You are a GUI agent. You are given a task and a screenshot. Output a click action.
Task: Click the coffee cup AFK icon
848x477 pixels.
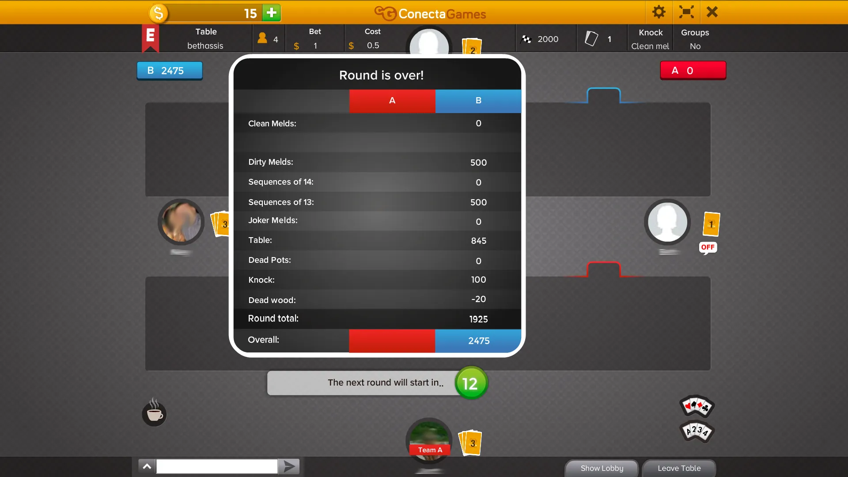point(154,413)
